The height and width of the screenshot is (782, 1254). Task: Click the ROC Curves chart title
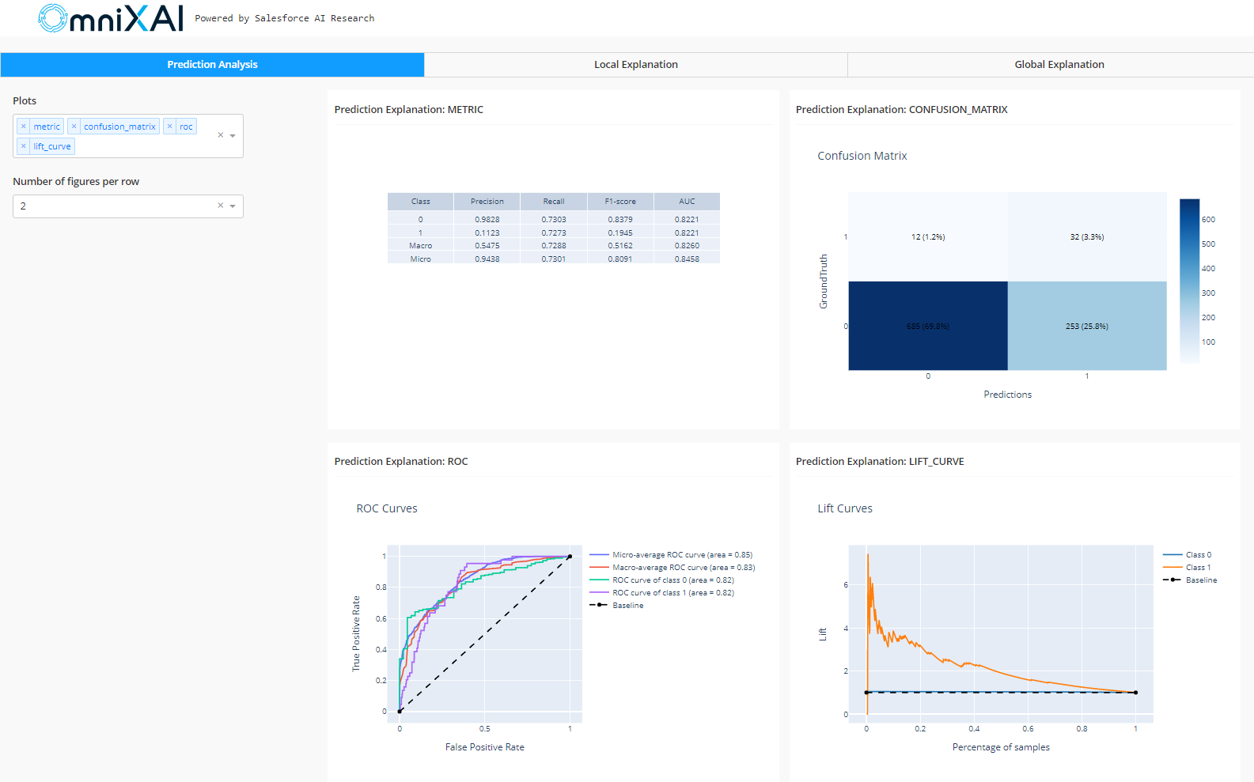[387, 508]
